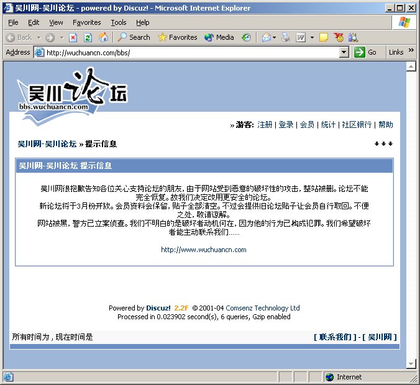Expand the address bar dropdown
This screenshot has width=420, height=385.
coord(344,53)
